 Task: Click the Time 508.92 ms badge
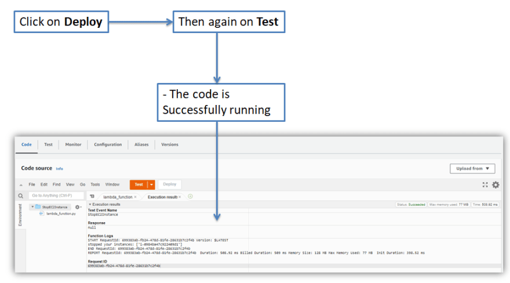click(485, 205)
